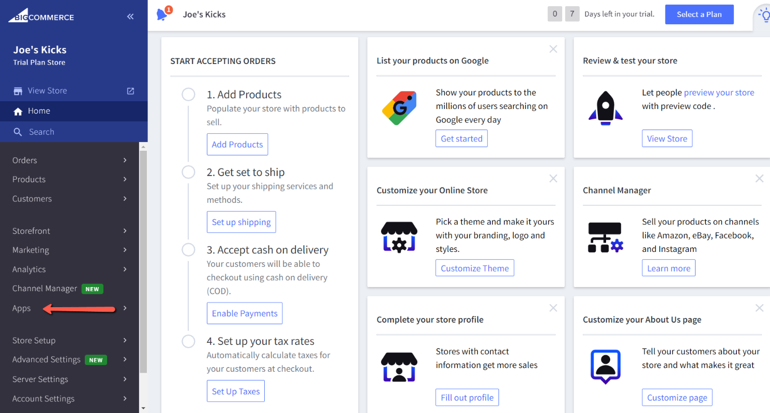Open the notification bell icon
This screenshot has width=770, height=413.
coord(162,14)
